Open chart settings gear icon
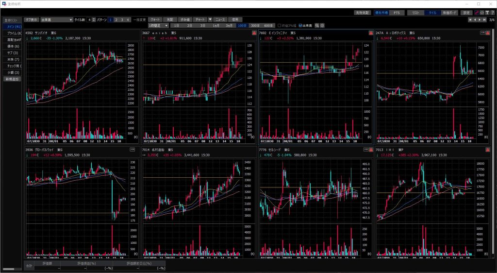This screenshot has width=497, height=273. (x=322, y=25)
